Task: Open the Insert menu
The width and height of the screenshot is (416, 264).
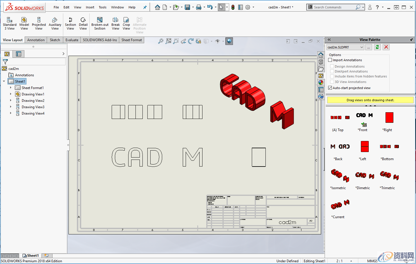Action: pyautogui.click(x=90, y=7)
